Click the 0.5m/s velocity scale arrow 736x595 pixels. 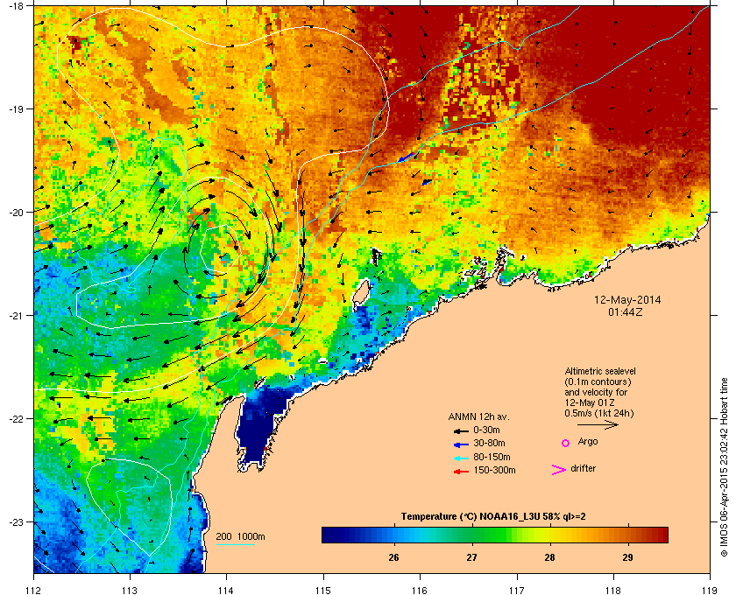[x=598, y=424]
